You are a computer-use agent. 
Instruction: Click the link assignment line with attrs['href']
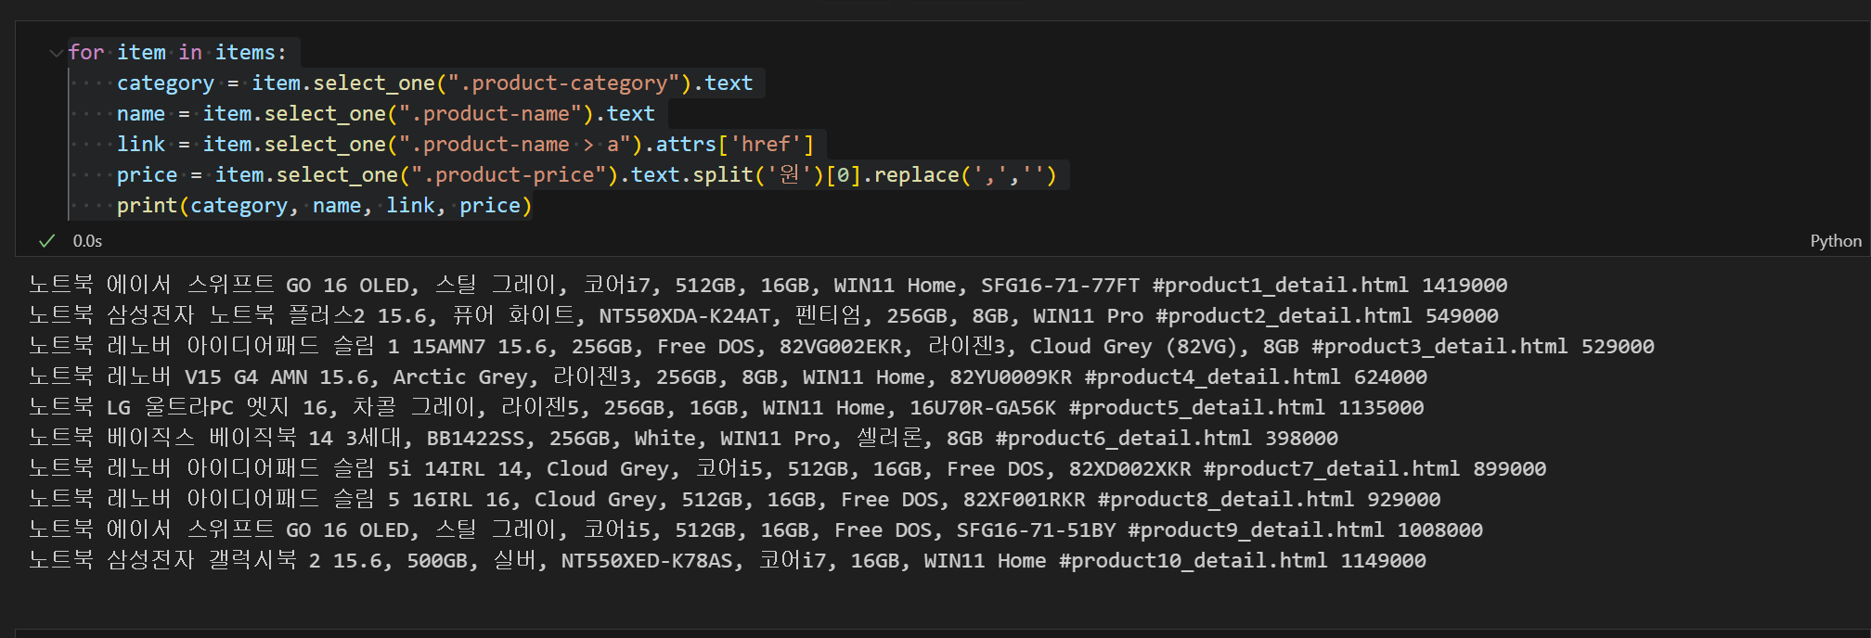(465, 145)
